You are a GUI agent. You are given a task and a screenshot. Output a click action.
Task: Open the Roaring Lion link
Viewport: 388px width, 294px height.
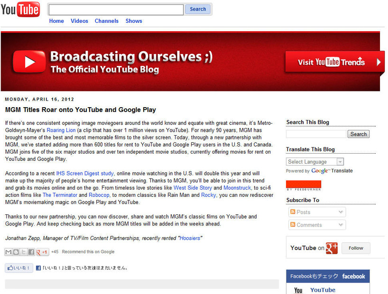[61, 130]
